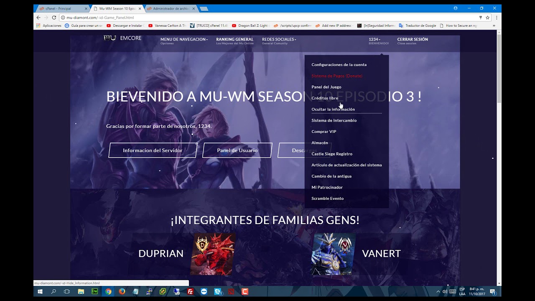This screenshot has width=535, height=301.
Task: Click the Vanert blue knight image
Action: tap(333, 254)
